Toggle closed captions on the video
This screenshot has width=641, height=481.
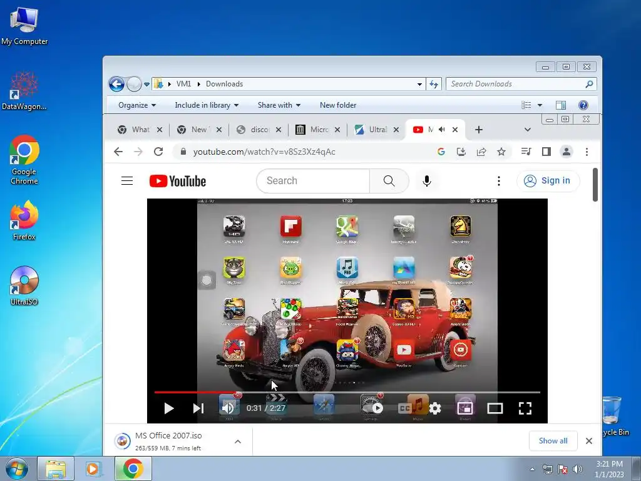404,408
